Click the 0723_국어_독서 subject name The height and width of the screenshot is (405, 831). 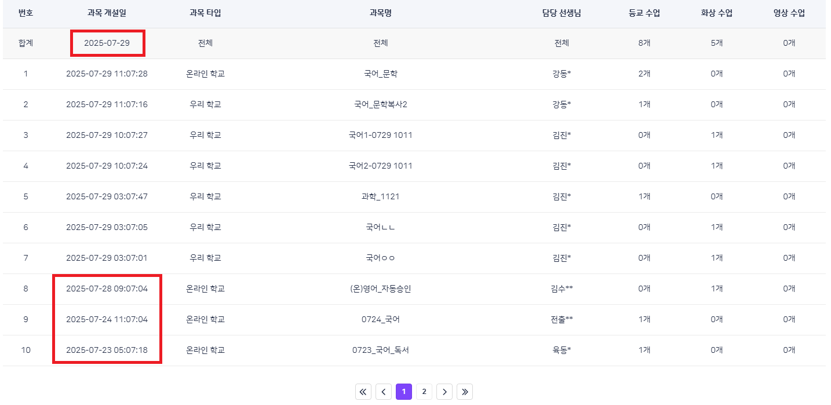click(380, 350)
